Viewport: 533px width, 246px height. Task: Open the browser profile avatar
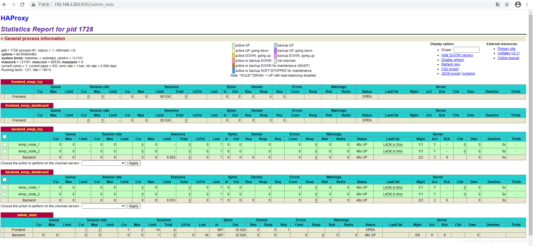point(518,4)
